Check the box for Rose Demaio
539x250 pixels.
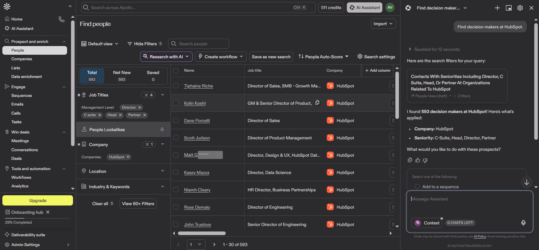click(x=176, y=207)
